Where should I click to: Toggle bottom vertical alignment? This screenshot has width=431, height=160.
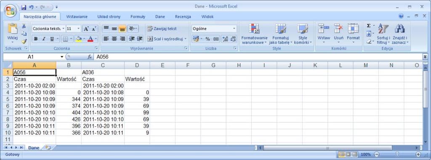point(122,29)
